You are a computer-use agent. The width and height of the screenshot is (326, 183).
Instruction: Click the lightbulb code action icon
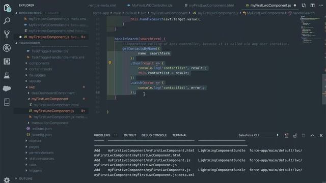pos(110,63)
